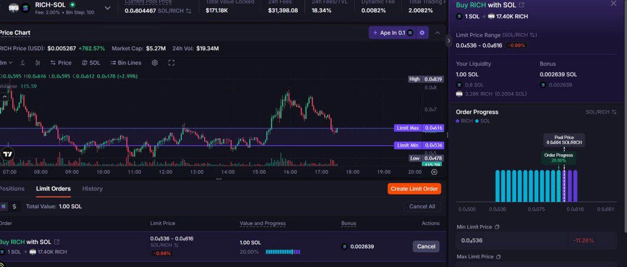Expand the RICH-SOL pool selector chevron
627x267 pixels.
(x=108, y=8)
